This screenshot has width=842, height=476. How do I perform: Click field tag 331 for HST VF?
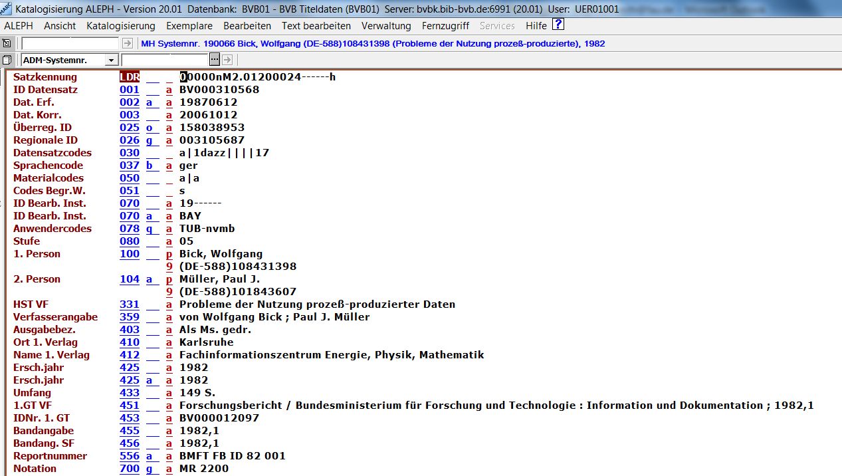pyautogui.click(x=130, y=304)
